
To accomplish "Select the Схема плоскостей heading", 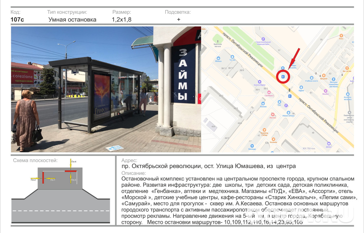I will [35, 160].
